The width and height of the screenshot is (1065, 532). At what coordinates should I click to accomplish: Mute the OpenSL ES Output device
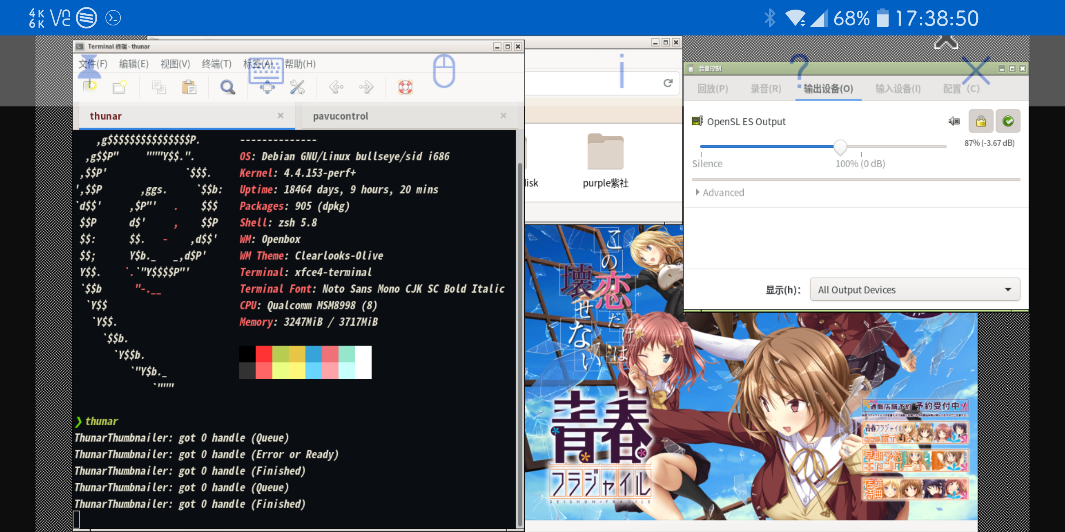(954, 121)
